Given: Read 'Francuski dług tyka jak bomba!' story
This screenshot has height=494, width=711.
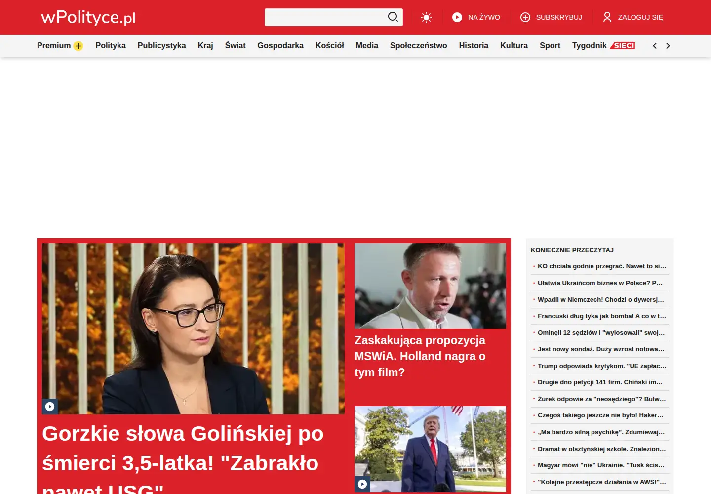Looking at the screenshot, I should point(602,316).
